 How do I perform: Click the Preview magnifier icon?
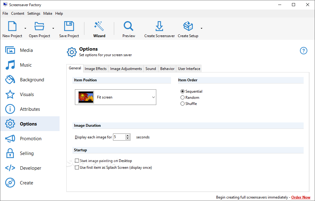click(129, 26)
